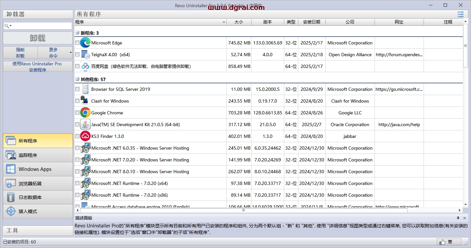
Task: Check the .NET 6.0.35 Server Hosting checkbox
Action: (77, 148)
